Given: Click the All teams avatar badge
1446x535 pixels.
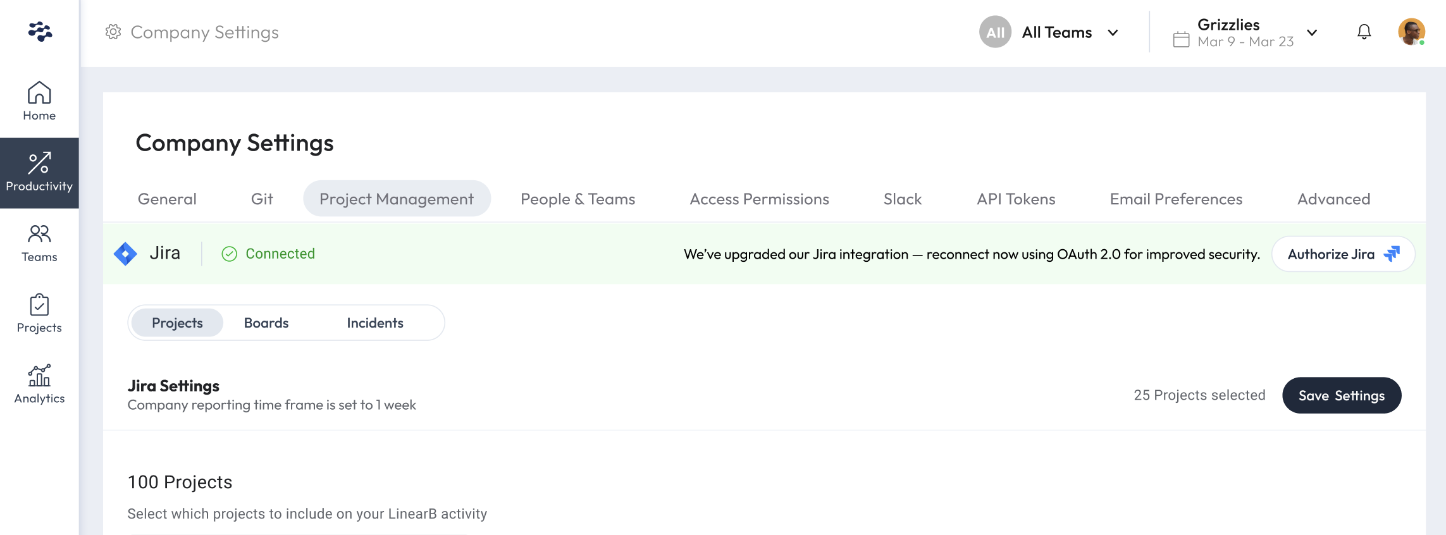Looking at the screenshot, I should point(995,32).
